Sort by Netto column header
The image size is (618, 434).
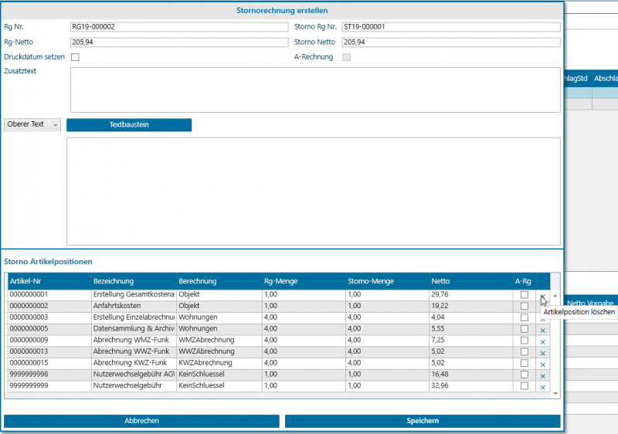471,281
